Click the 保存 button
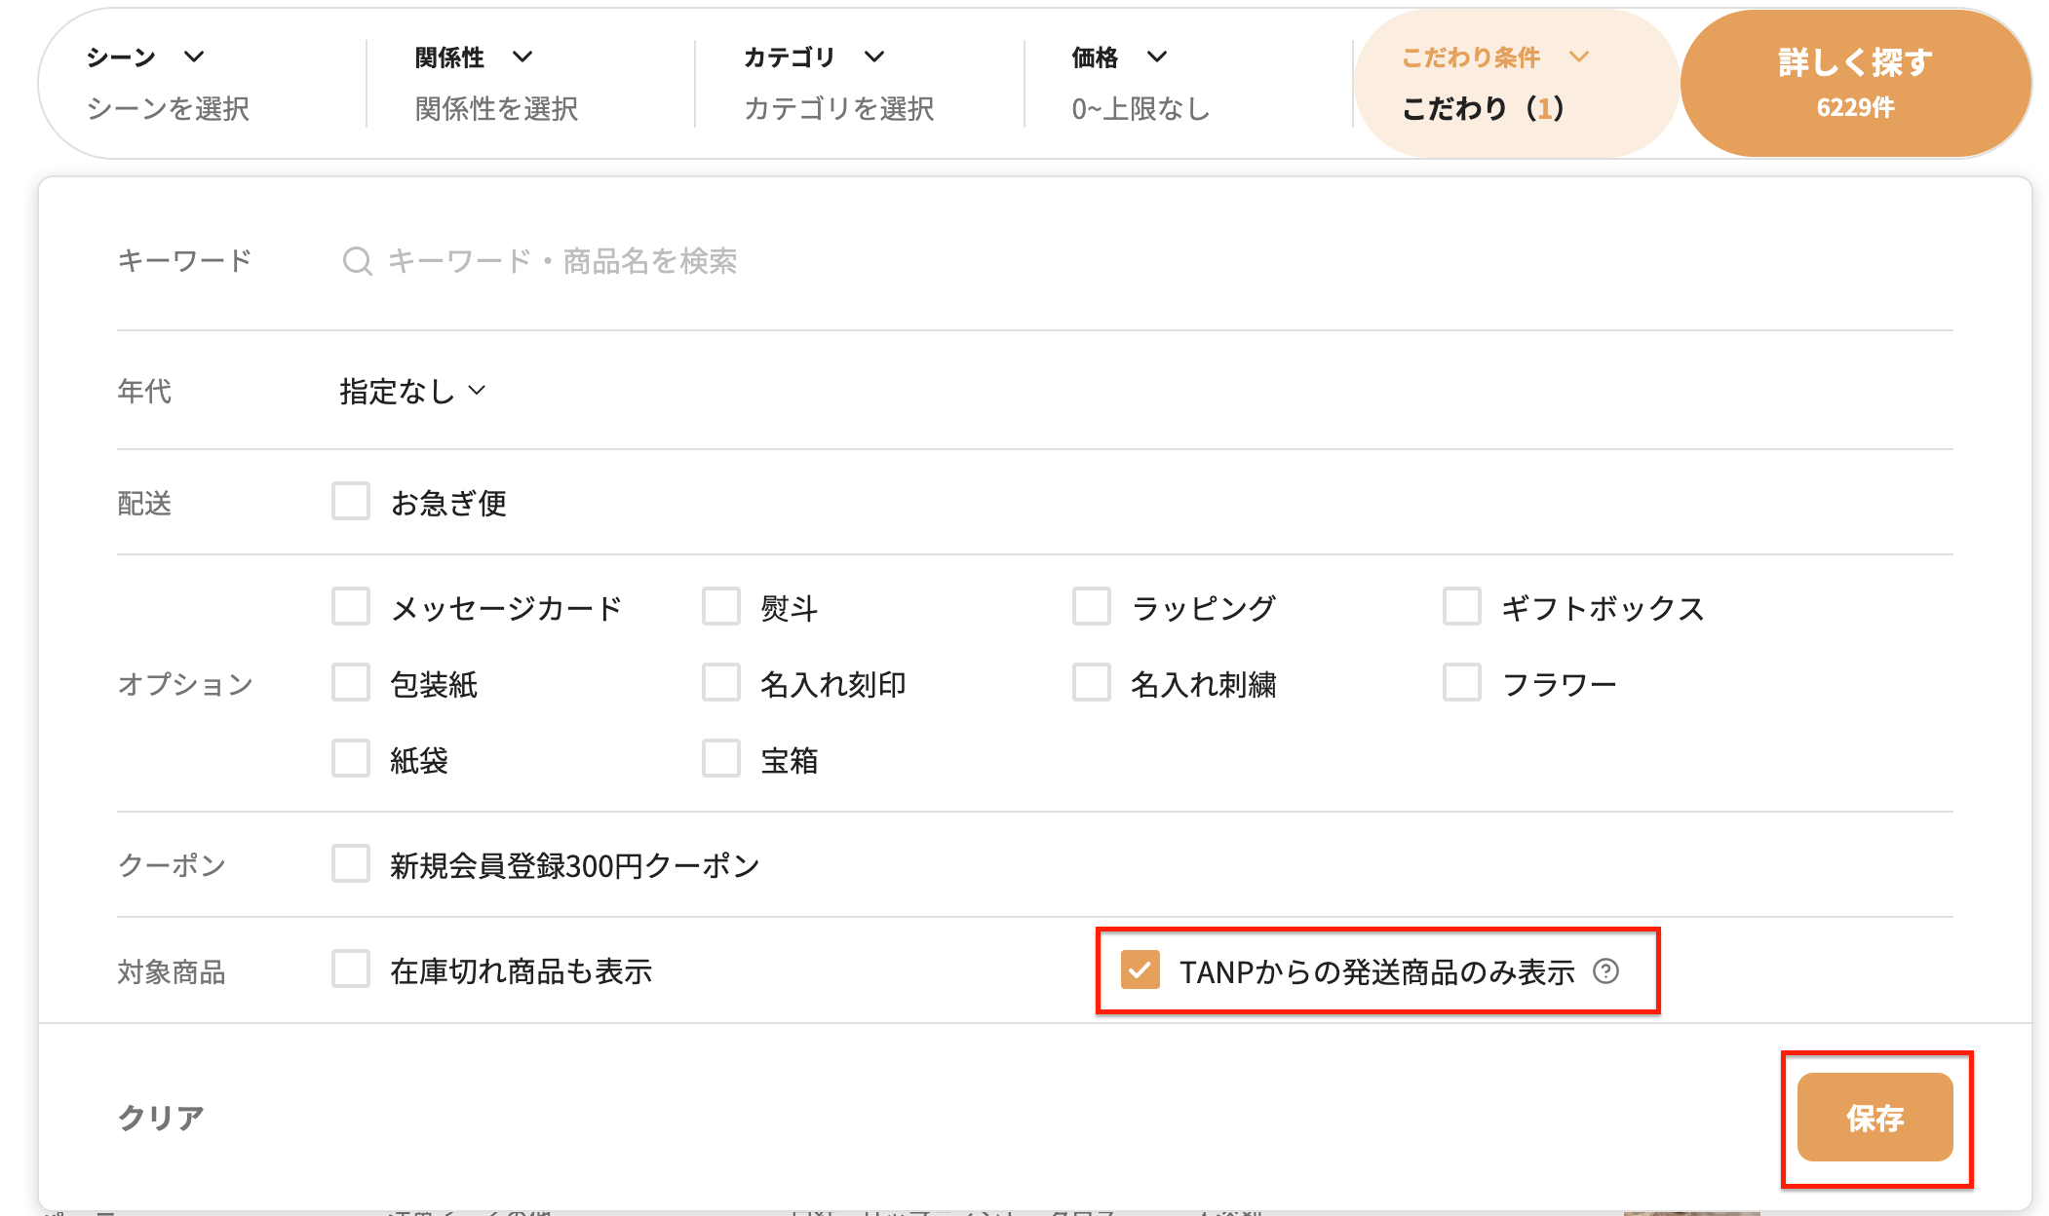Image resolution: width=2049 pixels, height=1216 pixels. (x=1874, y=1118)
